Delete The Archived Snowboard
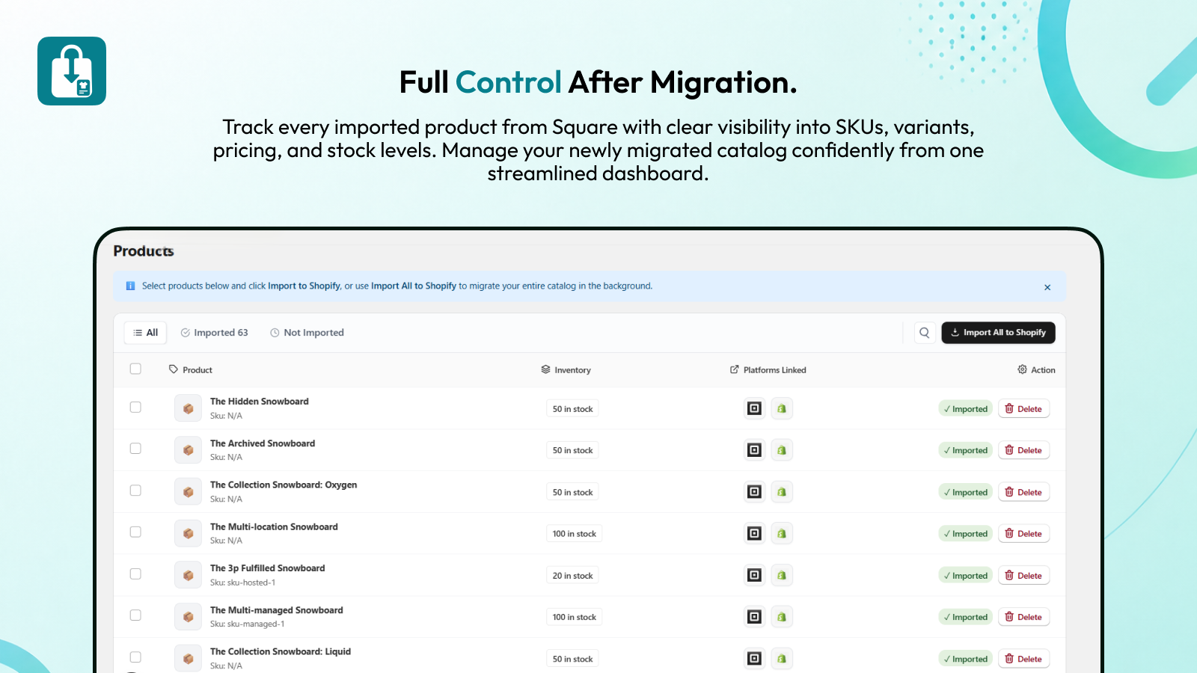The width and height of the screenshot is (1197, 673). [x=1023, y=450]
